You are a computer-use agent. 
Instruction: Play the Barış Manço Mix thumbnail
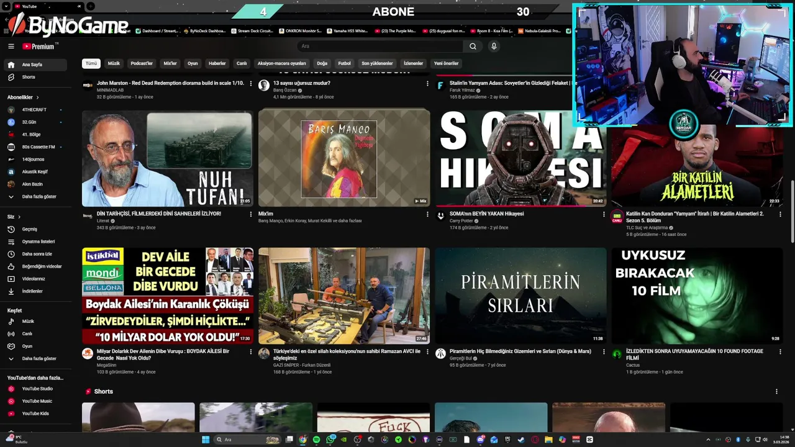[344, 158]
